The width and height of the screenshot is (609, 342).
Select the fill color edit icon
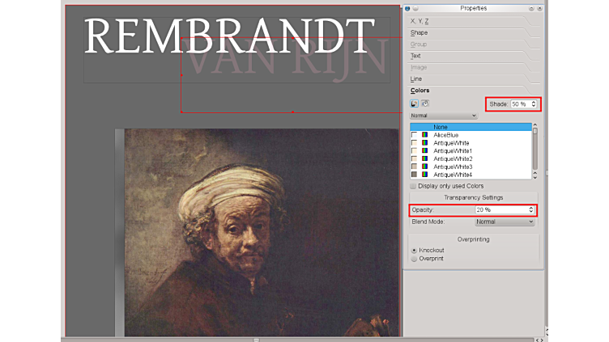(x=425, y=103)
